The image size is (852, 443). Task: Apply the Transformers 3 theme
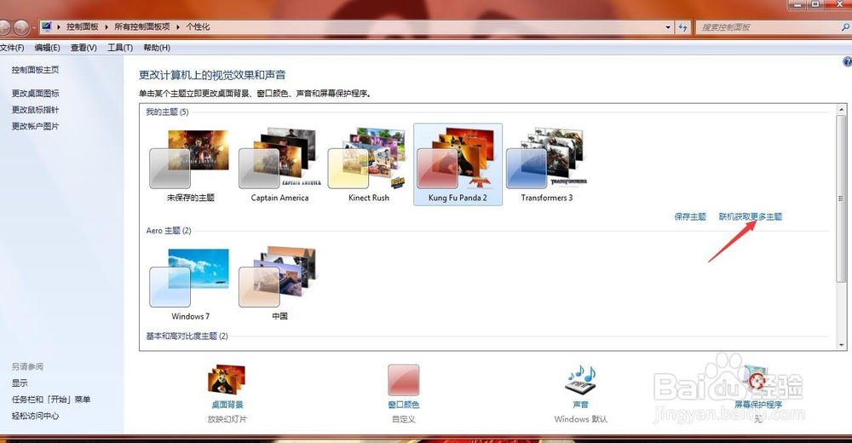point(547,165)
